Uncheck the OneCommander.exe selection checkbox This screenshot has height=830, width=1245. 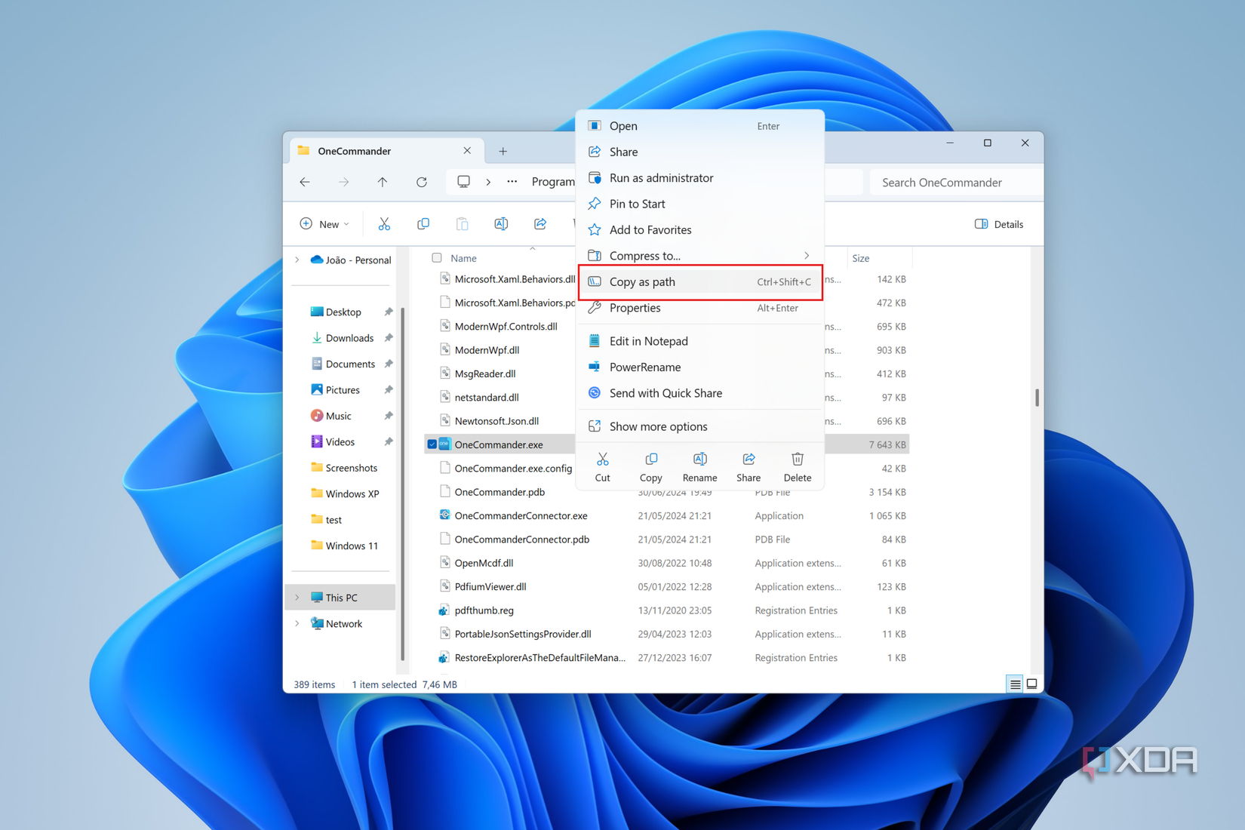[x=432, y=444]
